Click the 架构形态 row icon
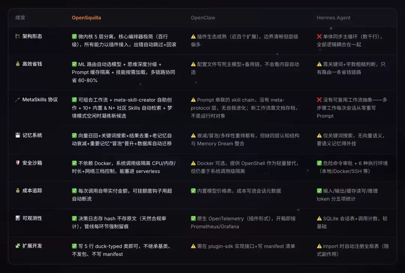405x273 pixels. [x=18, y=36]
